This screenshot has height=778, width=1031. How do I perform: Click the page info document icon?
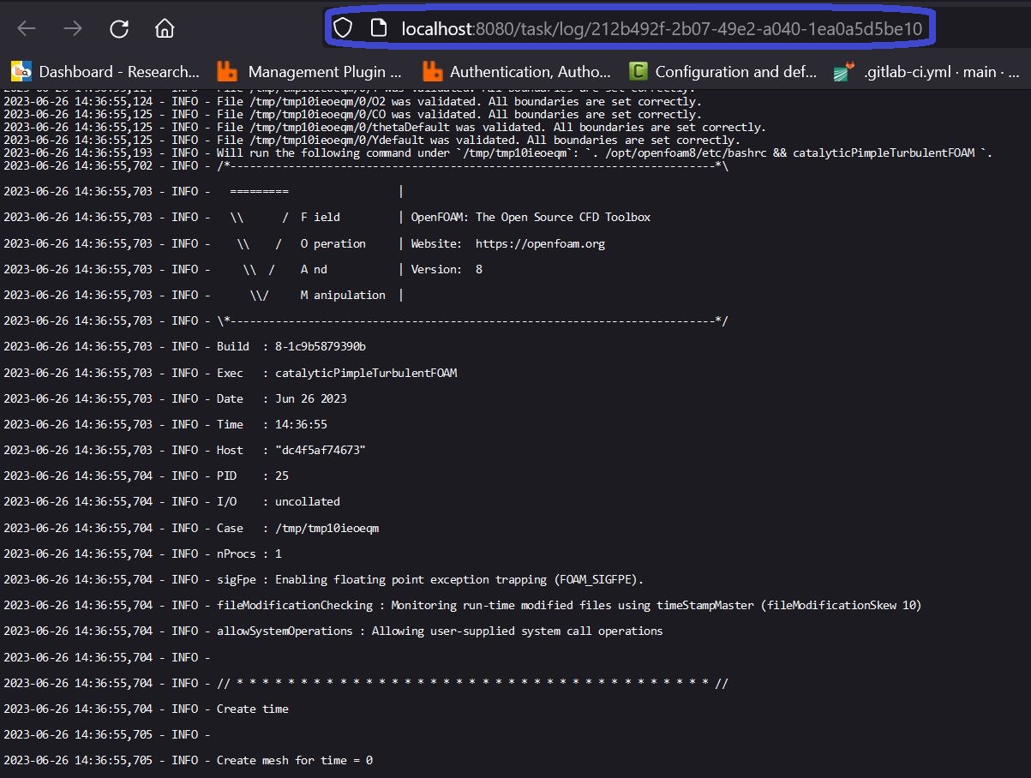378,28
